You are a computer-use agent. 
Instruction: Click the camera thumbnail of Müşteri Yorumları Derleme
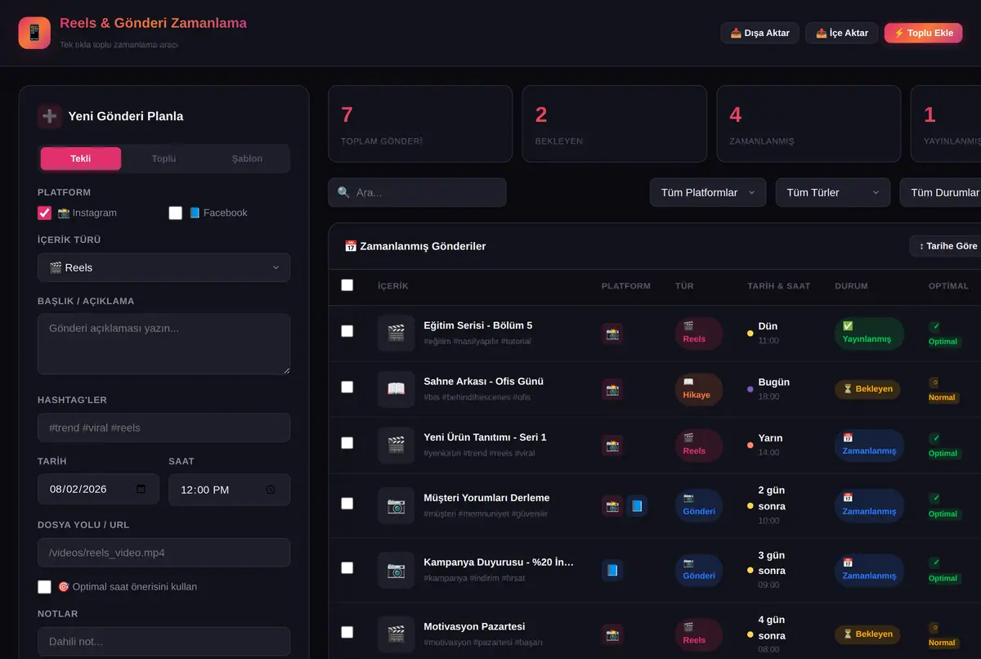point(396,505)
